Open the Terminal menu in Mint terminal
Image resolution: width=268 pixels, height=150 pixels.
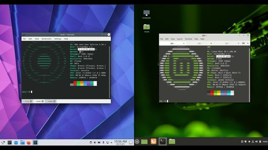[188, 39]
